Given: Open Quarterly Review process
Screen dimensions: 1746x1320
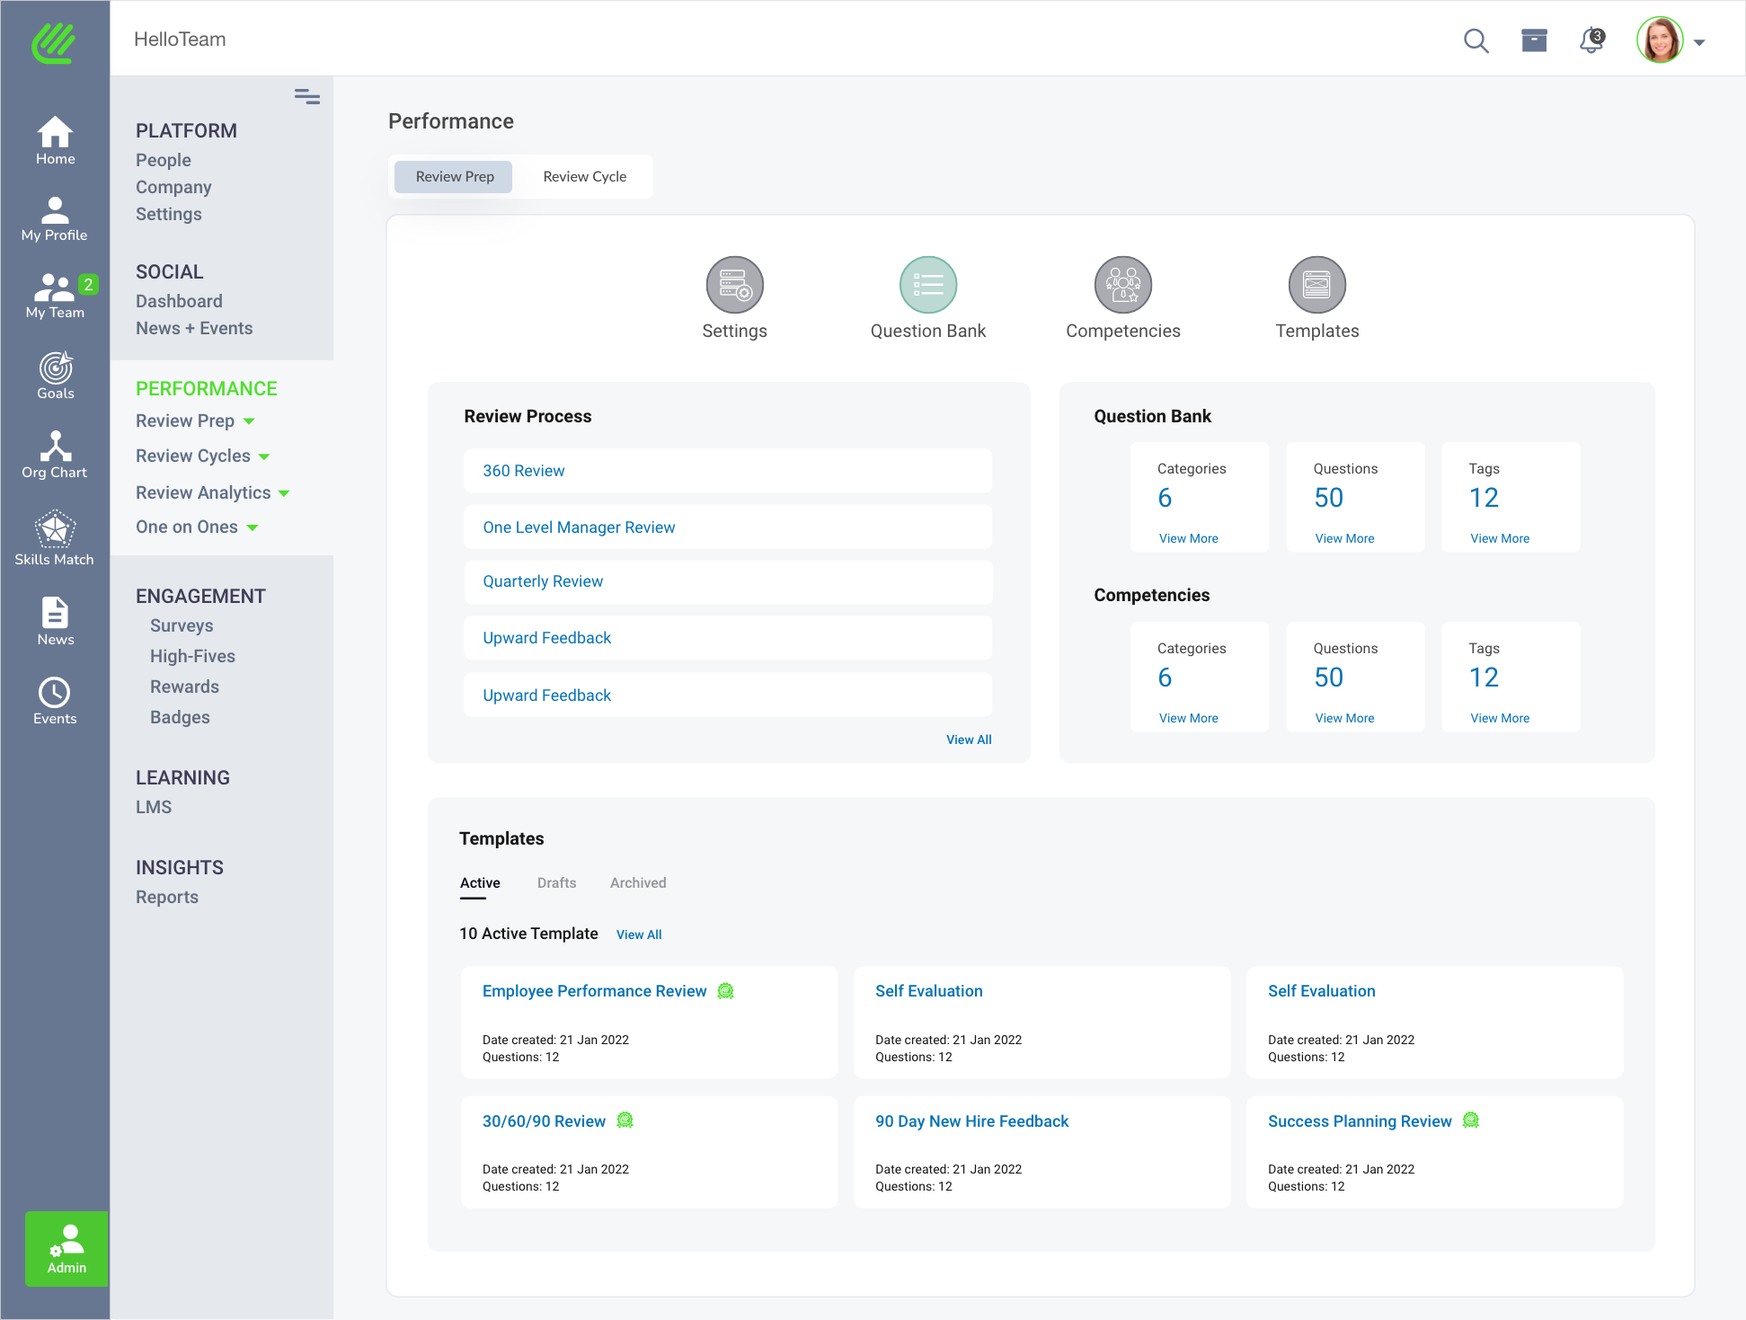Looking at the screenshot, I should [x=728, y=581].
